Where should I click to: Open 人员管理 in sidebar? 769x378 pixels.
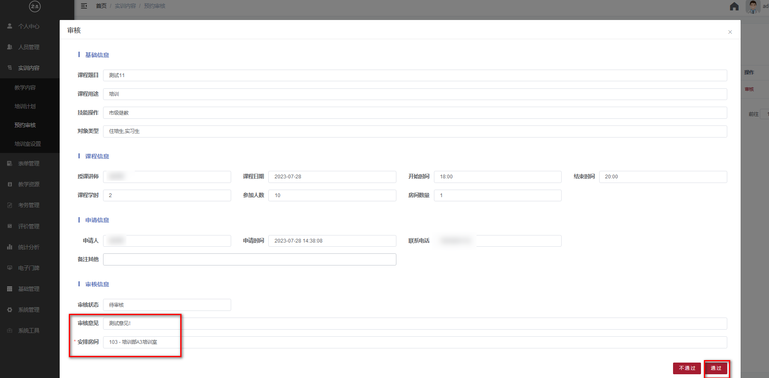click(x=30, y=47)
